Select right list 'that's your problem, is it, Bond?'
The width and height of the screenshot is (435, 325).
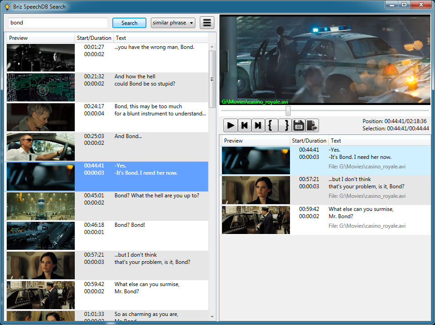tap(367, 186)
